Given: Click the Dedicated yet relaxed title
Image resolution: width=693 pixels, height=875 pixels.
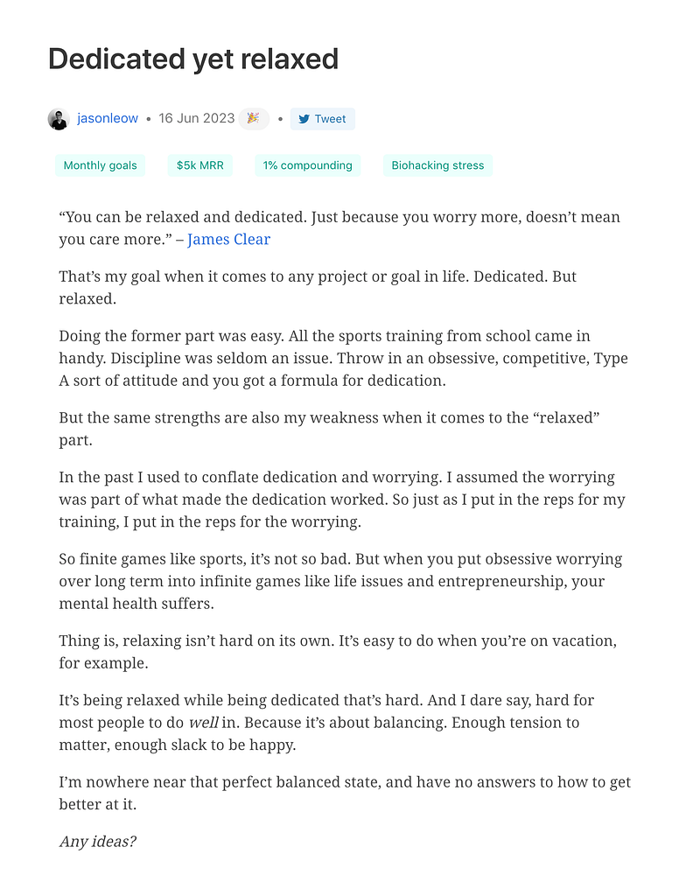Looking at the screenshot, I should pyautogui.click(x=193, y=59).
